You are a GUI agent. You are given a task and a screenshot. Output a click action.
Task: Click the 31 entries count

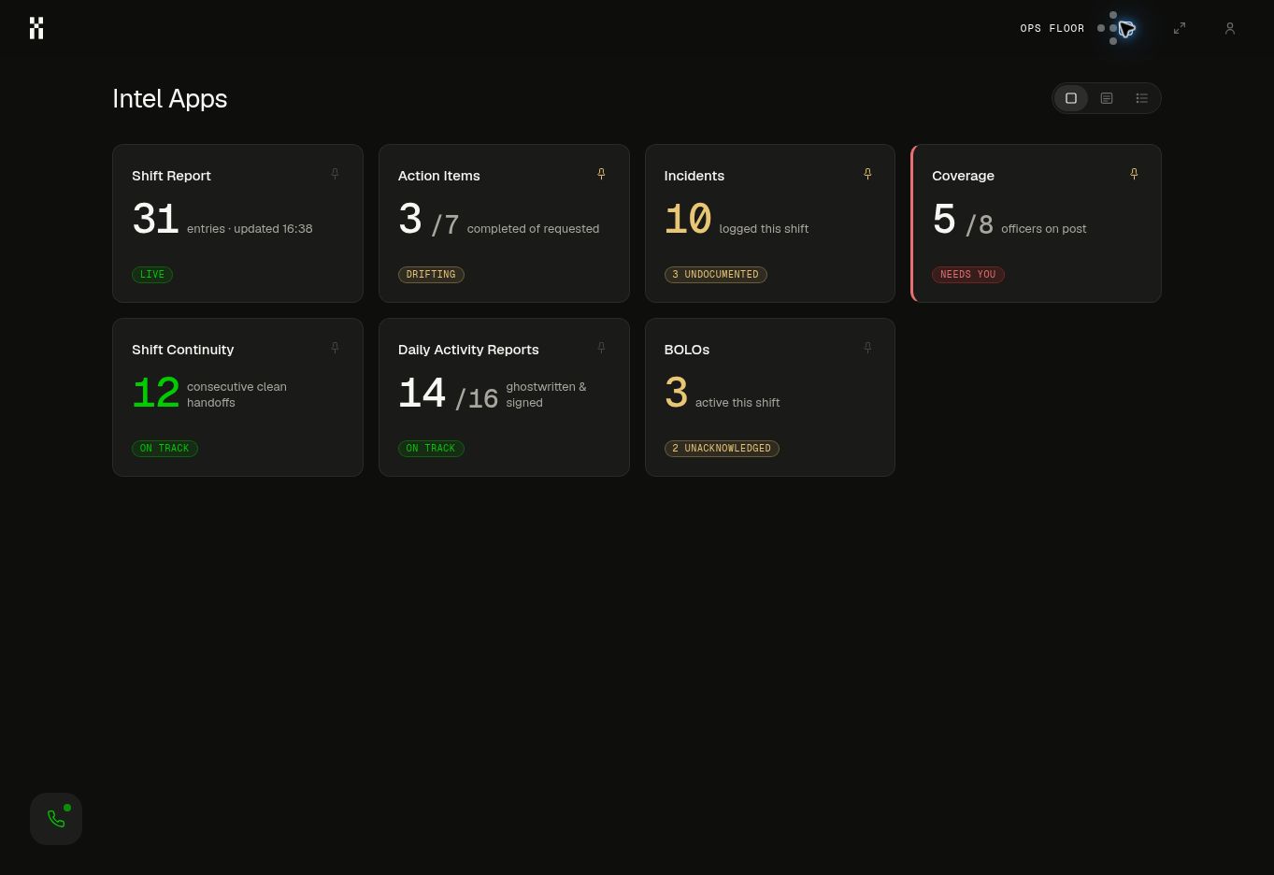click(x=155, y=220)
